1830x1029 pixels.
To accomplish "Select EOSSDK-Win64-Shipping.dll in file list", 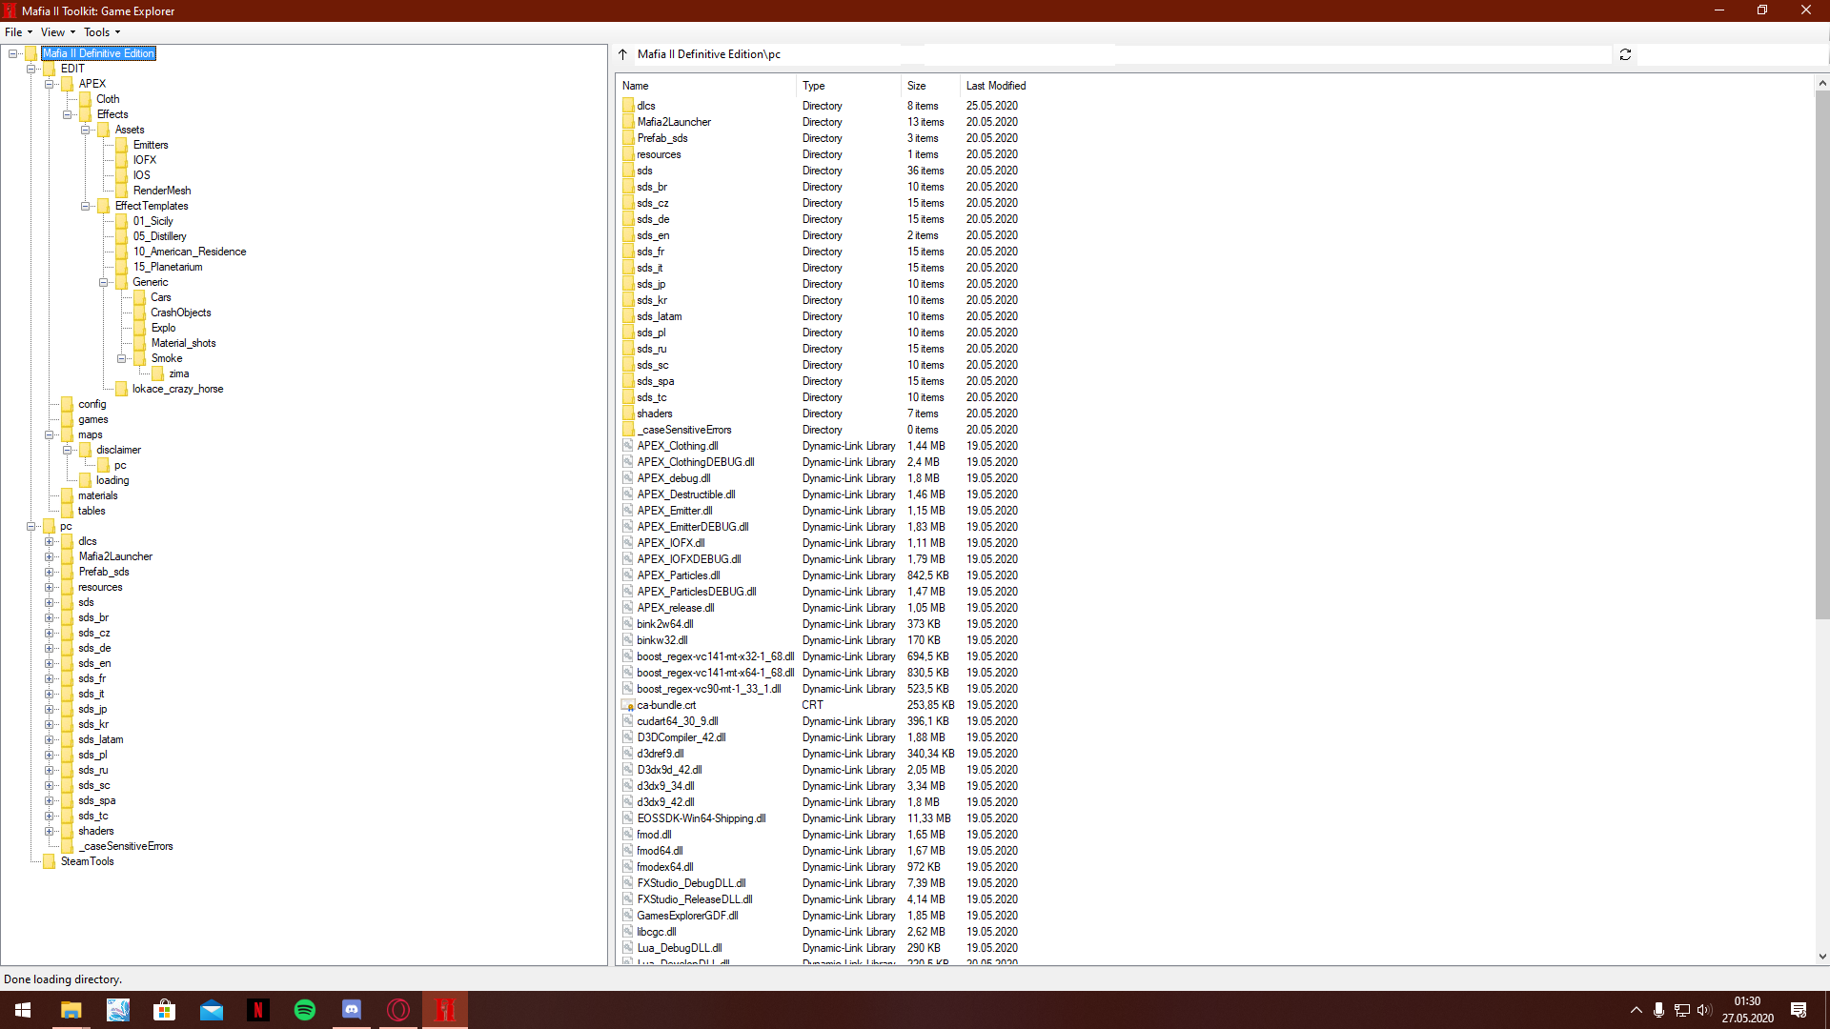I will coord(824,818).
